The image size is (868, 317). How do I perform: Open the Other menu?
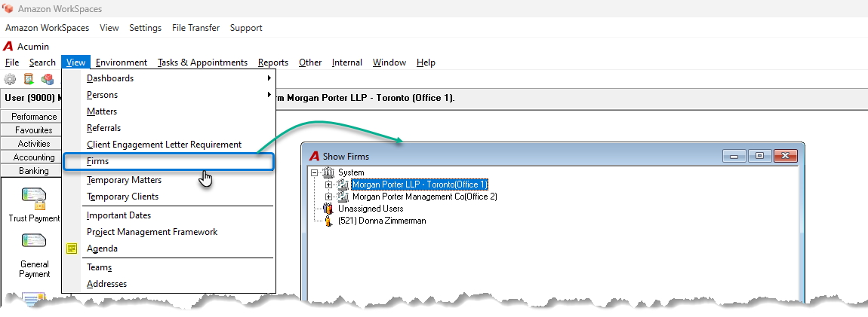[x=310, y=62]
